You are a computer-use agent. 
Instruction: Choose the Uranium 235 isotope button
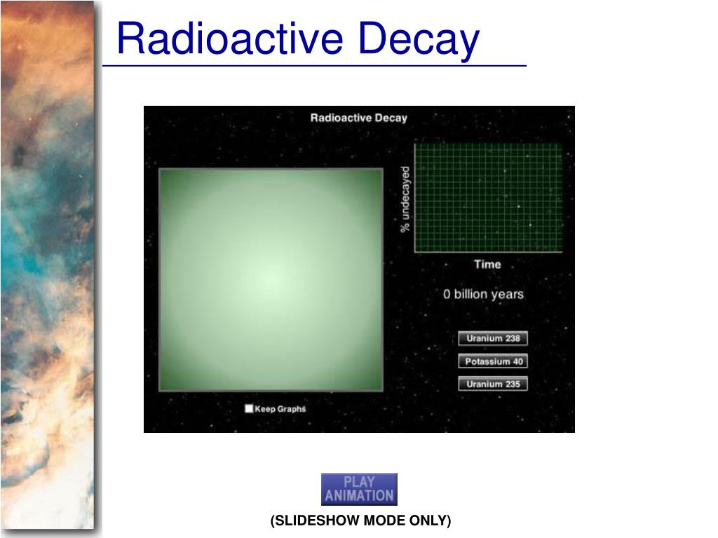click(493, 384)
